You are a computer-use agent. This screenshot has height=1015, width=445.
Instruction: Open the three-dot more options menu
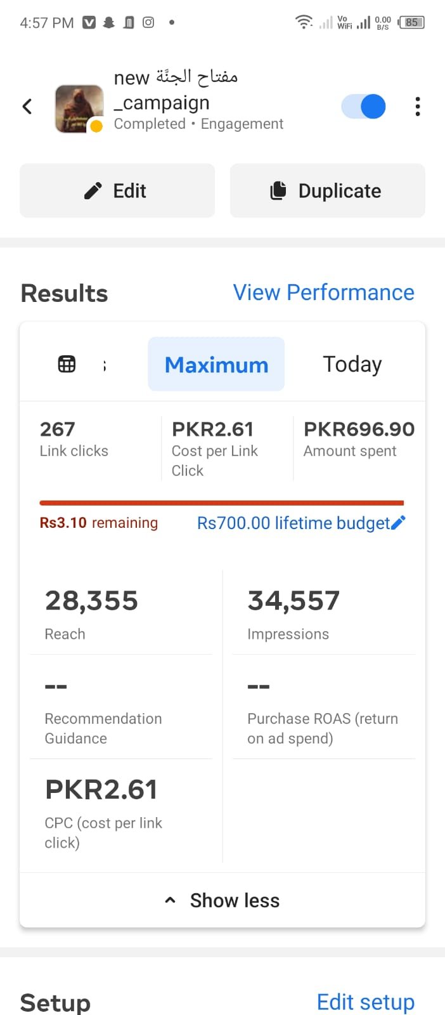coord(417,107)
